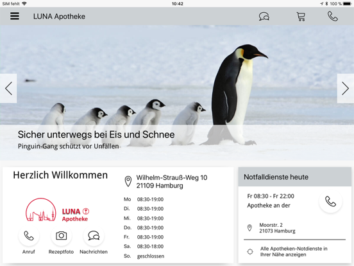Tap the Do. opening hours row

tap(144, 227)
